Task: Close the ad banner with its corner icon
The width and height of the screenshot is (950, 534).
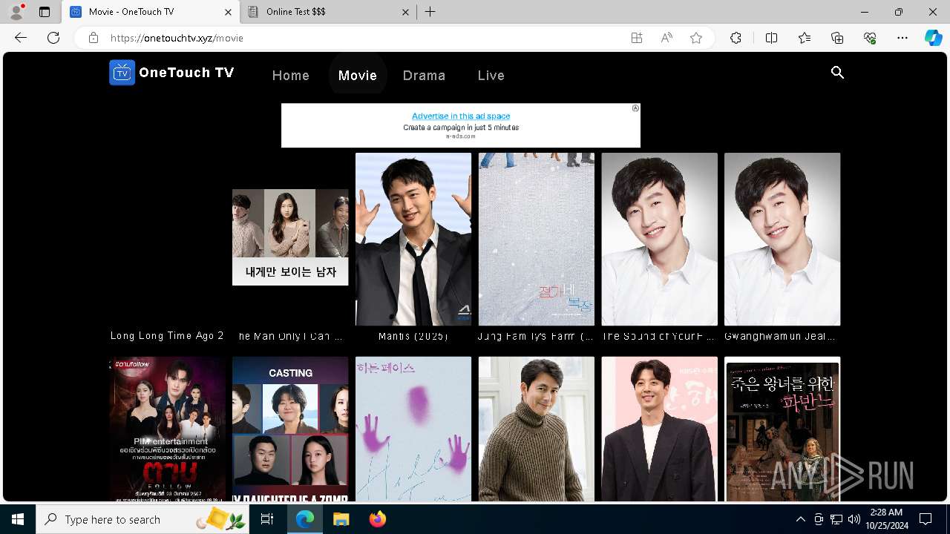Action: (635, 108)
